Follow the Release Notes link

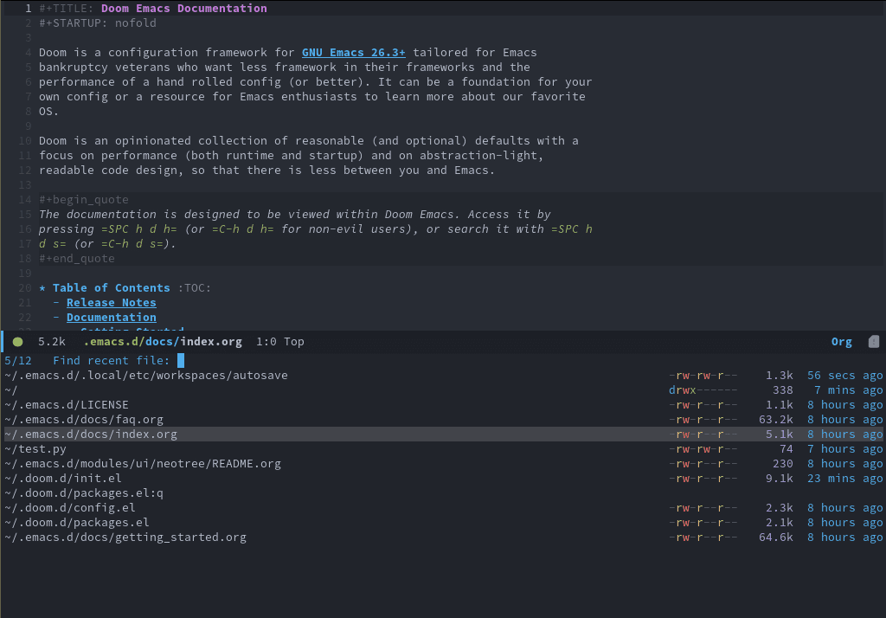tap(111, 303)
